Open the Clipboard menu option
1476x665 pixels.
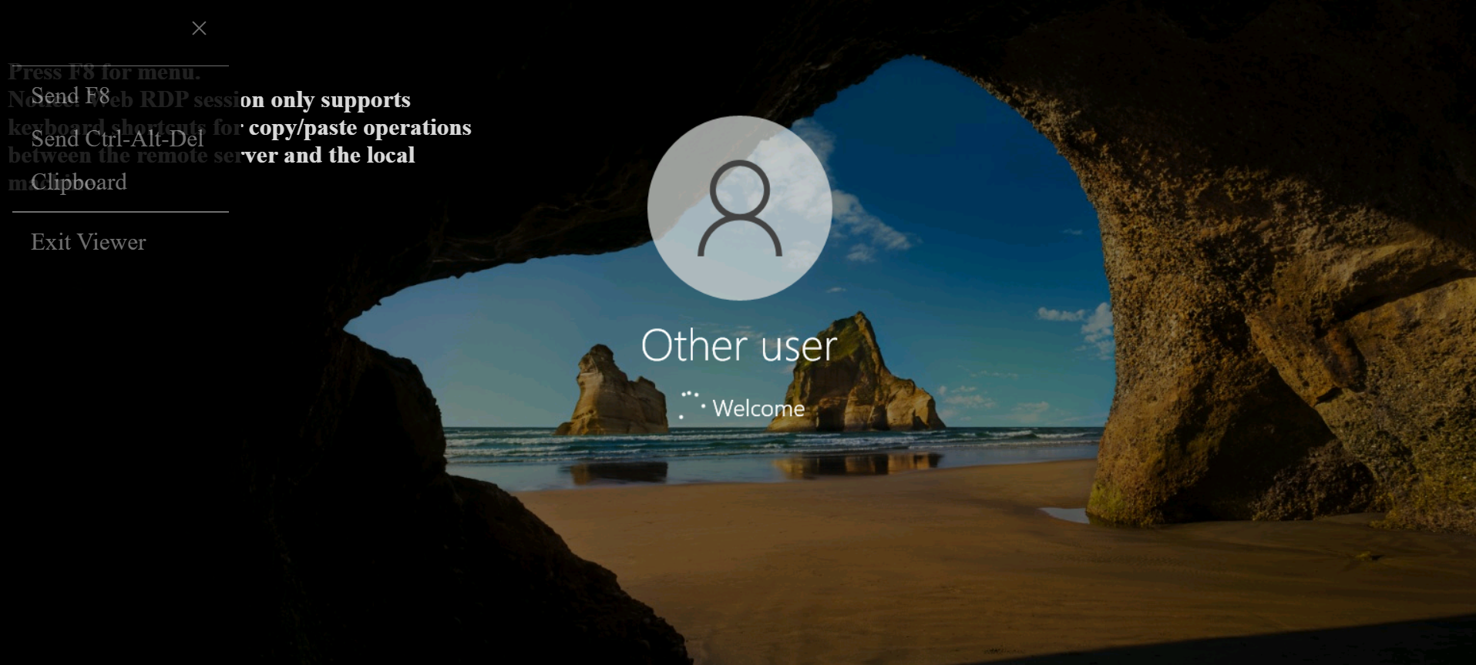[79, 182]
